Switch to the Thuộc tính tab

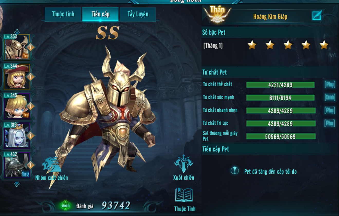click(x=63, y=14)
